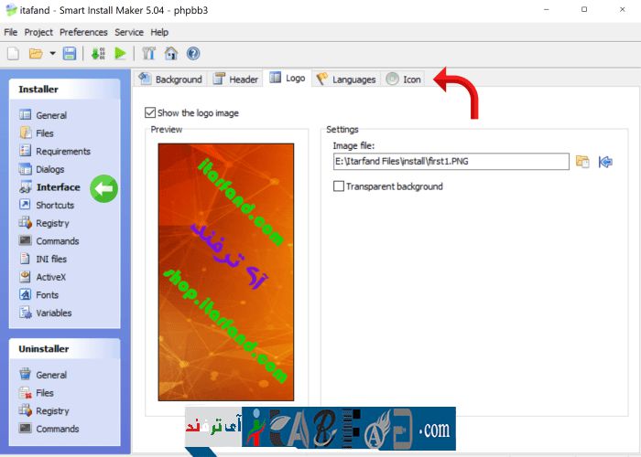Click the logo preview image
641x457 pixels.
[226, 271]
